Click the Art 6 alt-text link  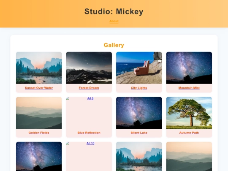(x=90, y=98)
